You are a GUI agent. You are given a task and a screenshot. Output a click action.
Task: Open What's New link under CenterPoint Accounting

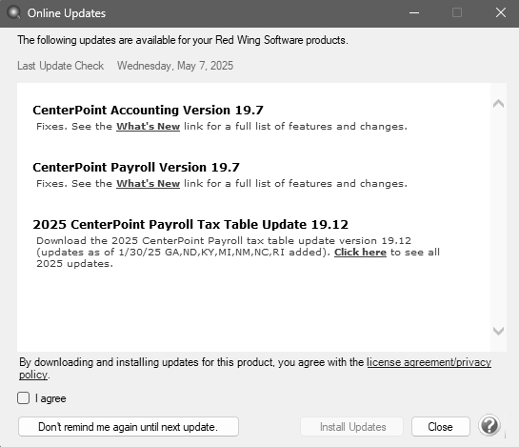[x=148, y=126]
